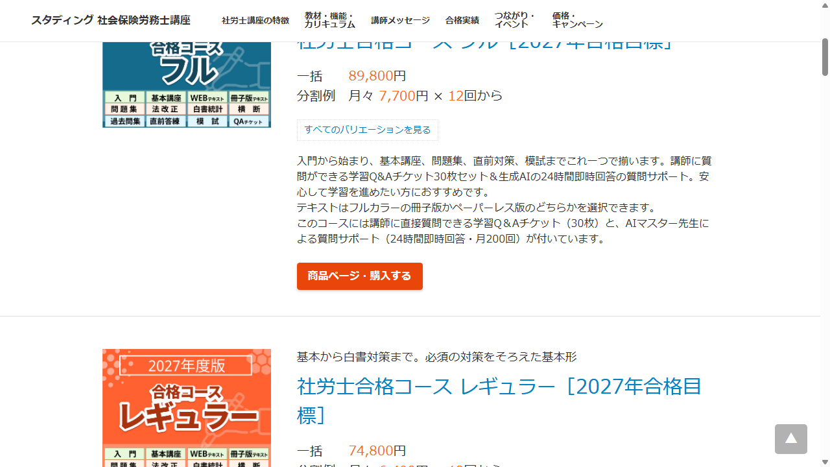This screenshot has width=830, height=467.
Task: Open the つながり・イベント menu
Action: coord(515,20)
